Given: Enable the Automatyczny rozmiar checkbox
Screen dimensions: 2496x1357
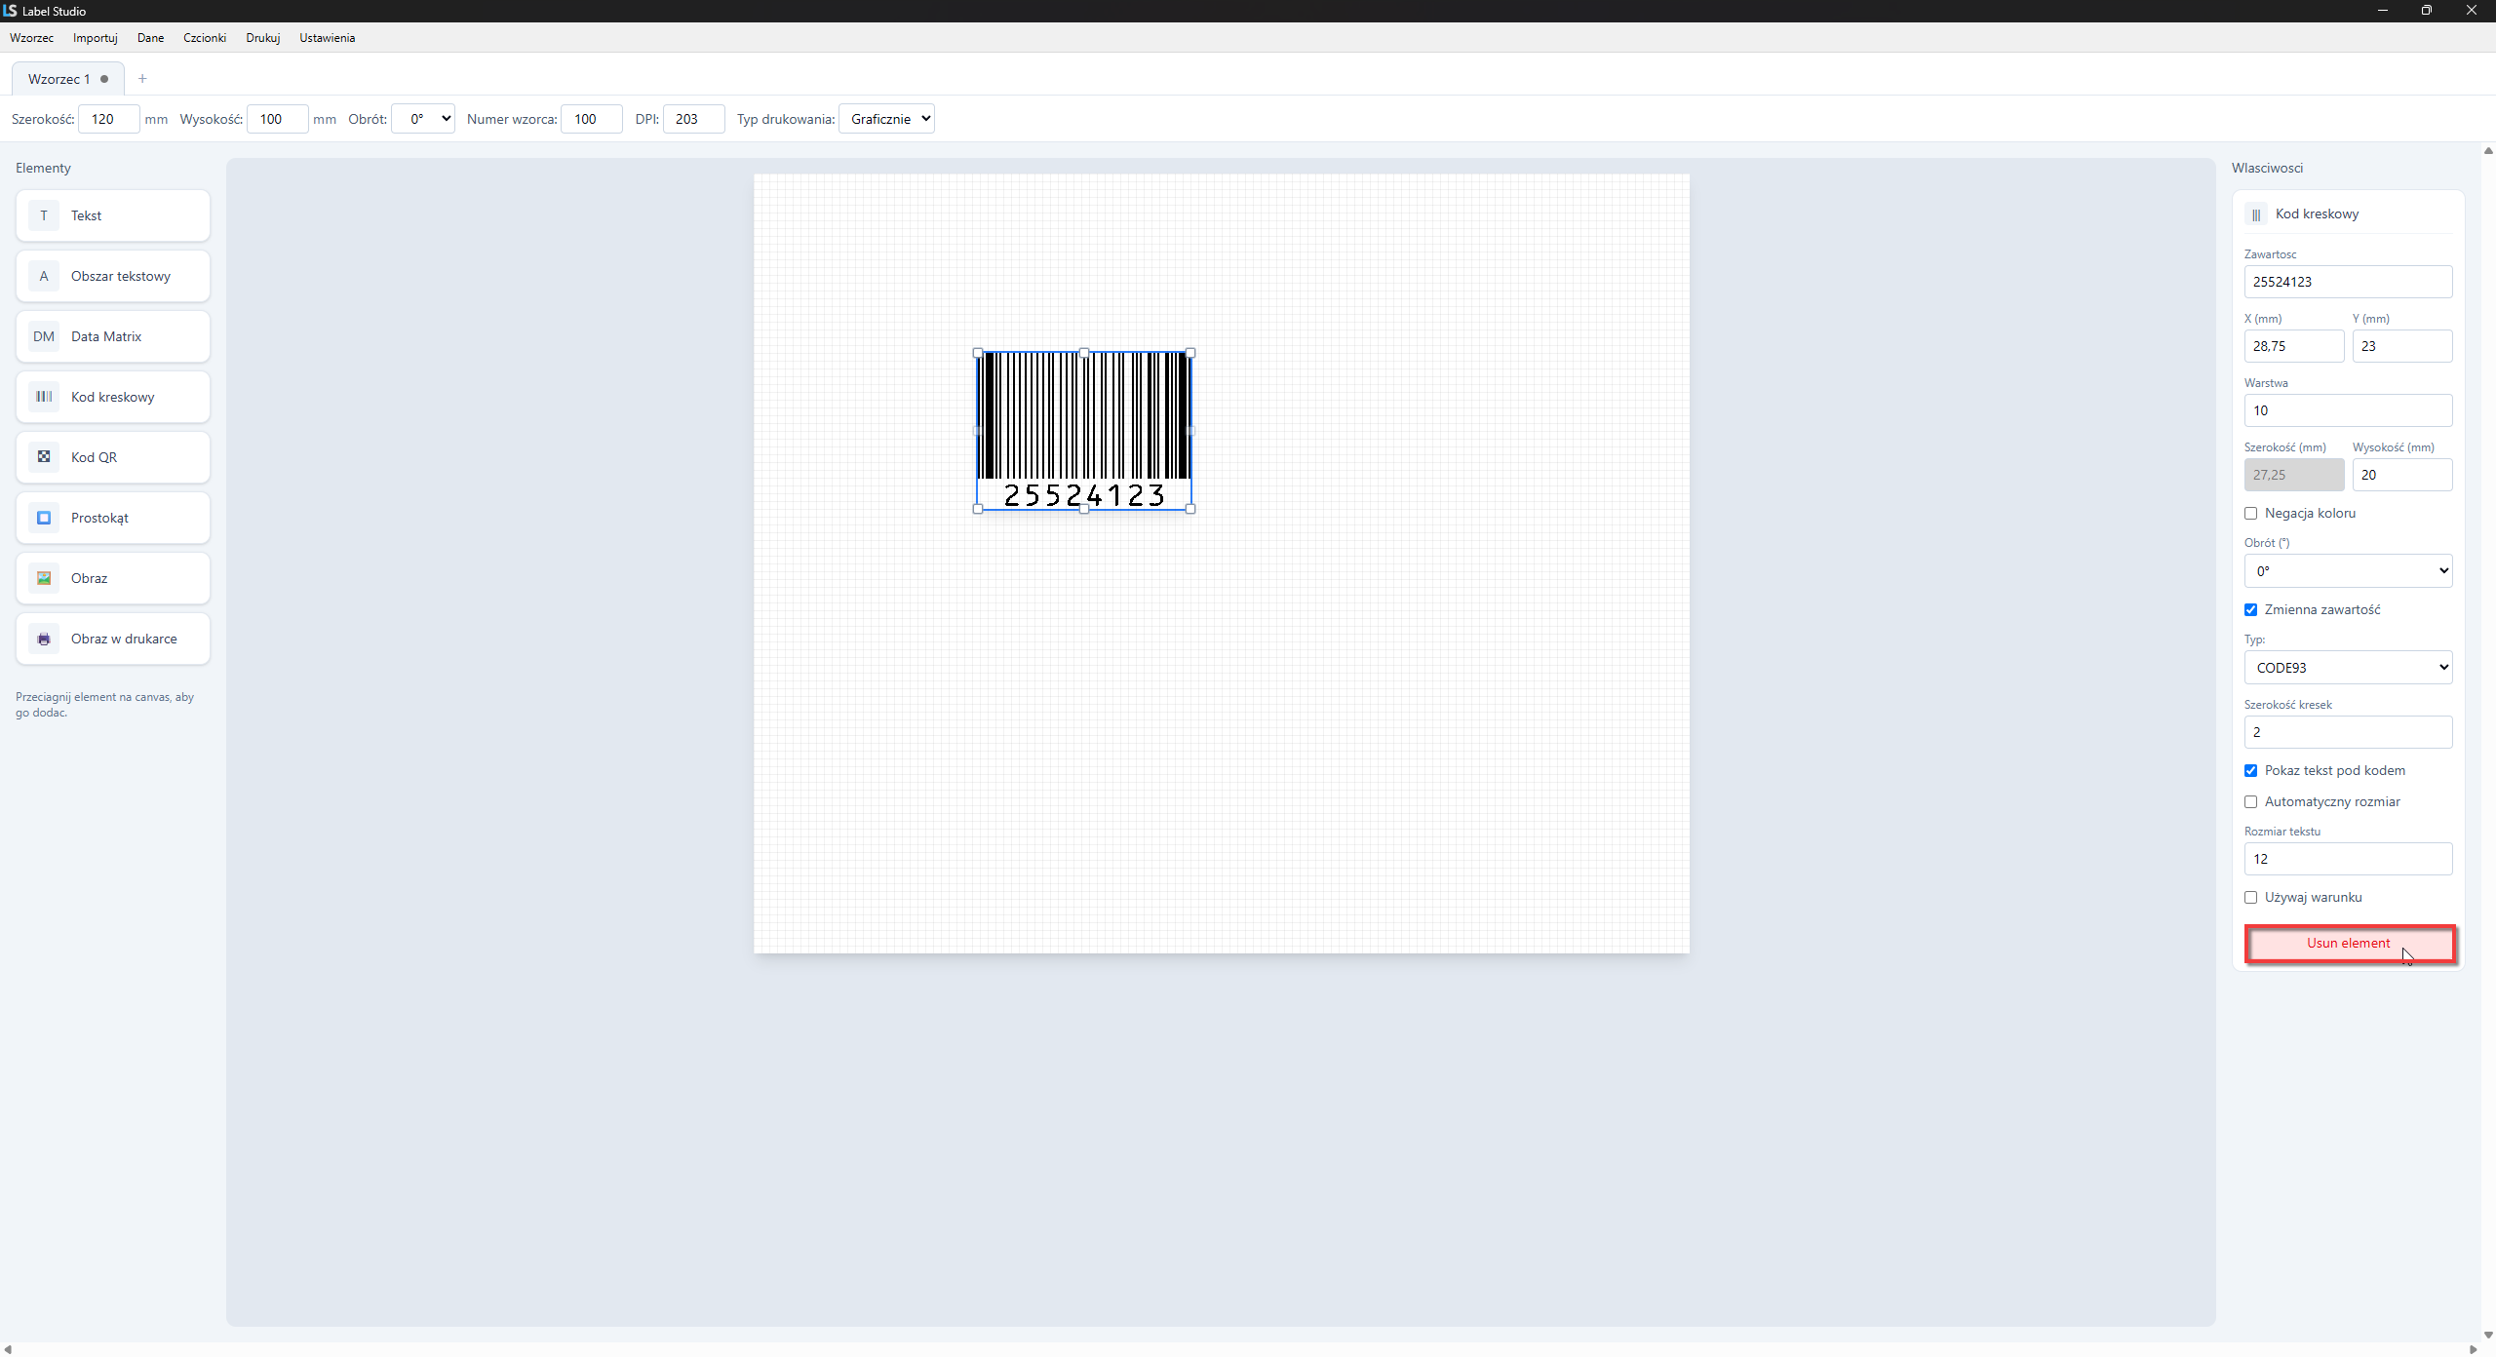Looking at the screenshot, I should (2250, 801).
